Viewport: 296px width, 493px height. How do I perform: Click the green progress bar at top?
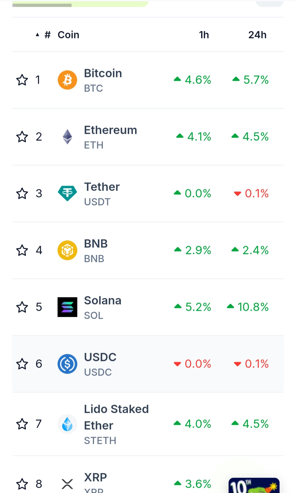tap(80, 4)
